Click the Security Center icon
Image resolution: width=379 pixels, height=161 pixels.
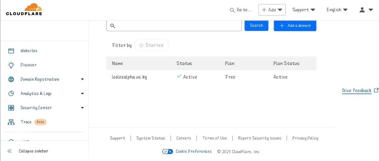(x=11, y=108)
